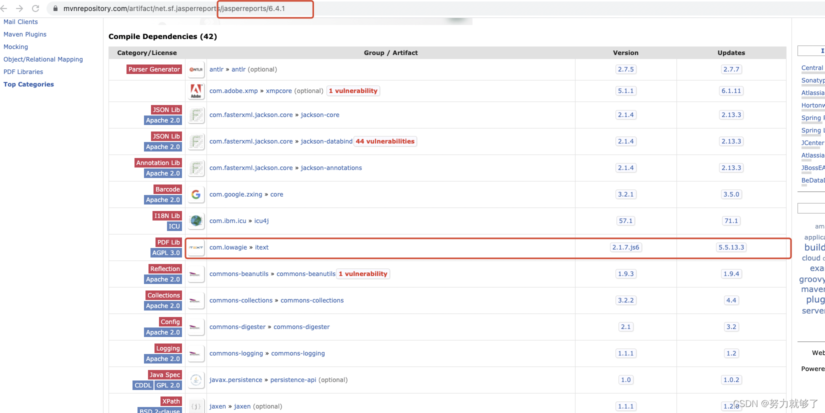Click the Annotation Lib tag

tap(158, 163)
